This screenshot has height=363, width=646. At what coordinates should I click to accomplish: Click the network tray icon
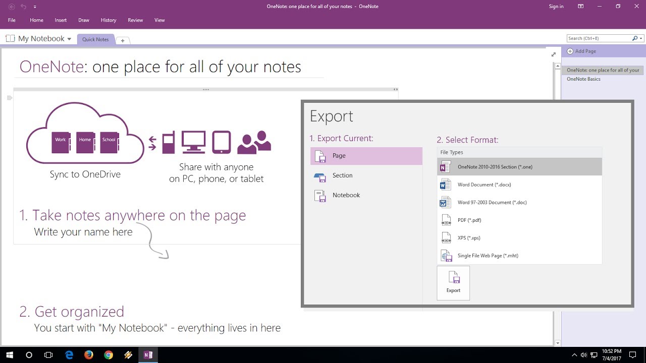(594, 355)
